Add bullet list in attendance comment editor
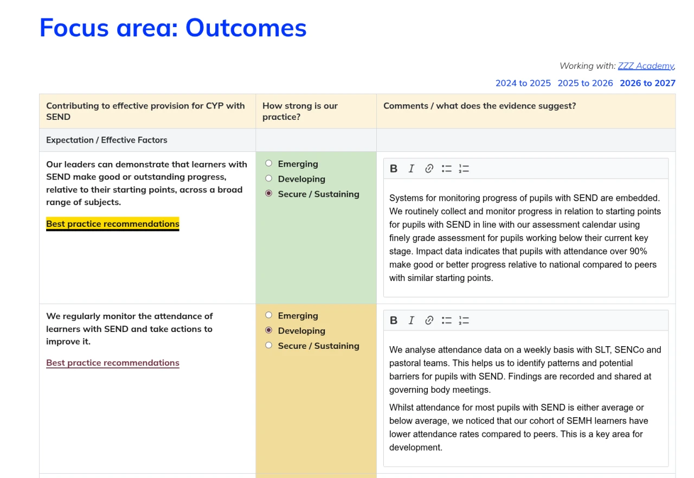This screenshot has height=478, width=694. pyautogui.click(x=446, y=321)
